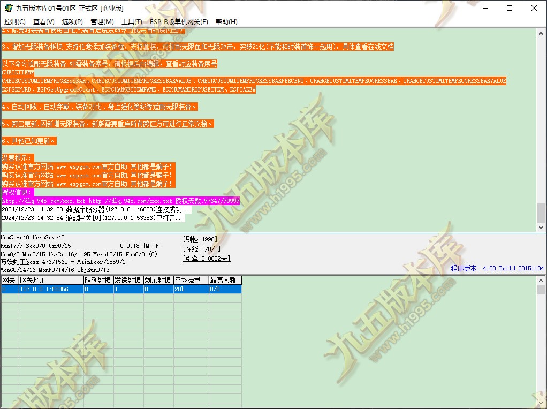
Task: Click the 4、自动回收 log line
Action: coord(100,107)
